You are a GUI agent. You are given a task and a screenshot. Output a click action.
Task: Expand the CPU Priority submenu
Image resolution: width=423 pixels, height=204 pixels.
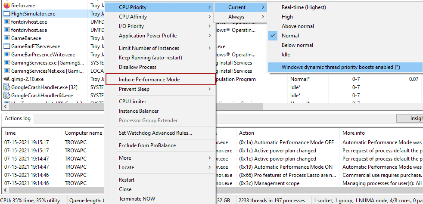[x=160, y=7]
